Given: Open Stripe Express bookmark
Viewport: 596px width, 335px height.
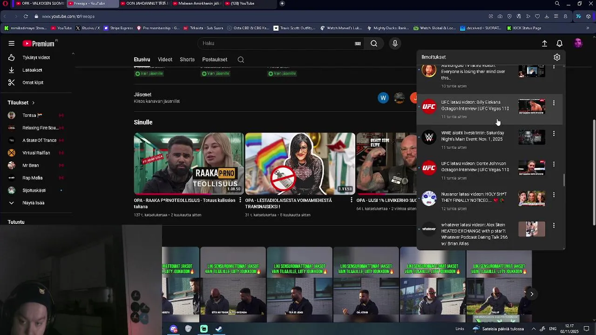Looking at the screenshot, I should (118, 28).
